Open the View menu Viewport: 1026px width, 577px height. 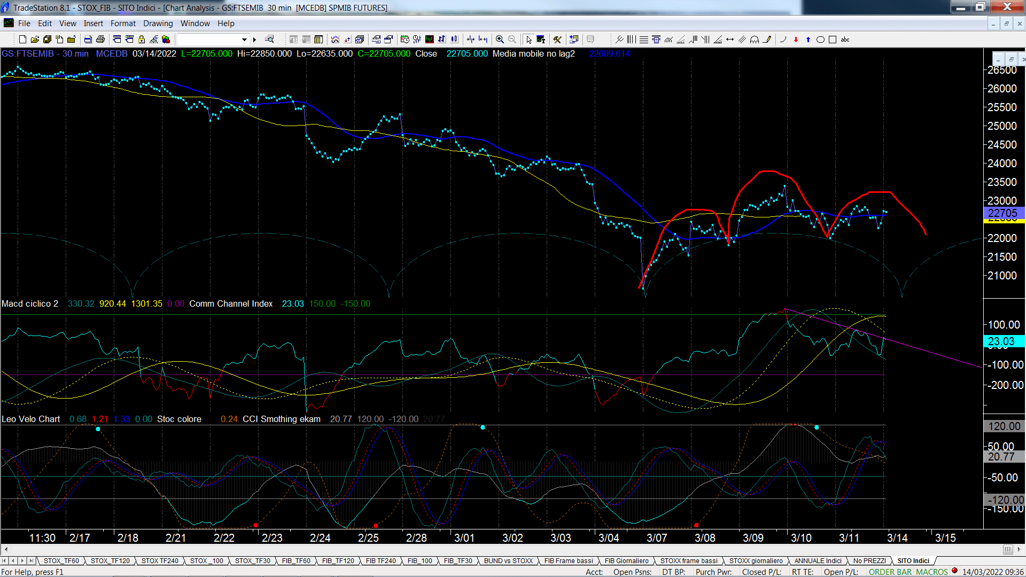click(x=67, y=24)
